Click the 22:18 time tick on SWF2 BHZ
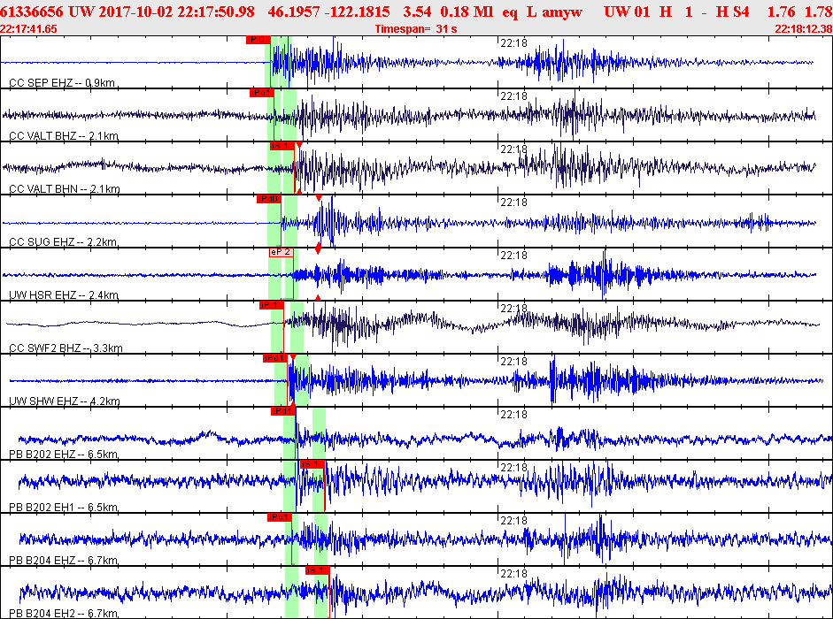Screen dimensions: 833x619 [513, 309]
